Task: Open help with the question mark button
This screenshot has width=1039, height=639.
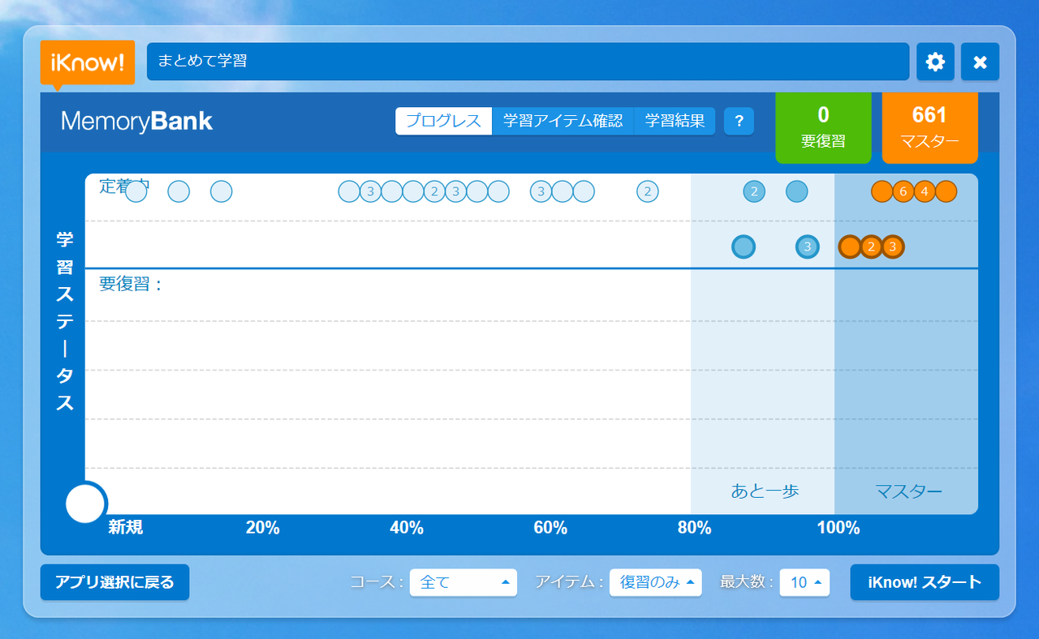Action: tap(739, 122)
